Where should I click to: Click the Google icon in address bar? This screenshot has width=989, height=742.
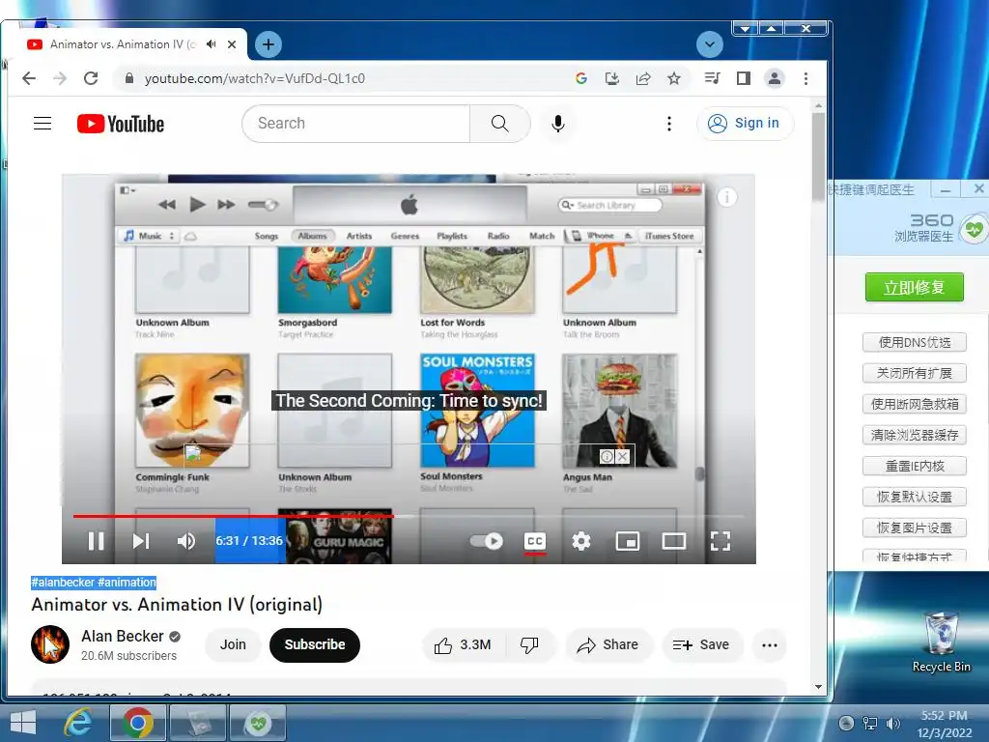pos(580,78)
